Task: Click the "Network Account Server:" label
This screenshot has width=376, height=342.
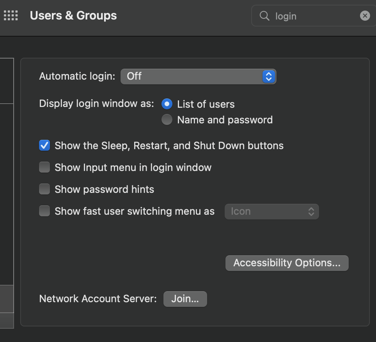Action: (x=98, y=299)
